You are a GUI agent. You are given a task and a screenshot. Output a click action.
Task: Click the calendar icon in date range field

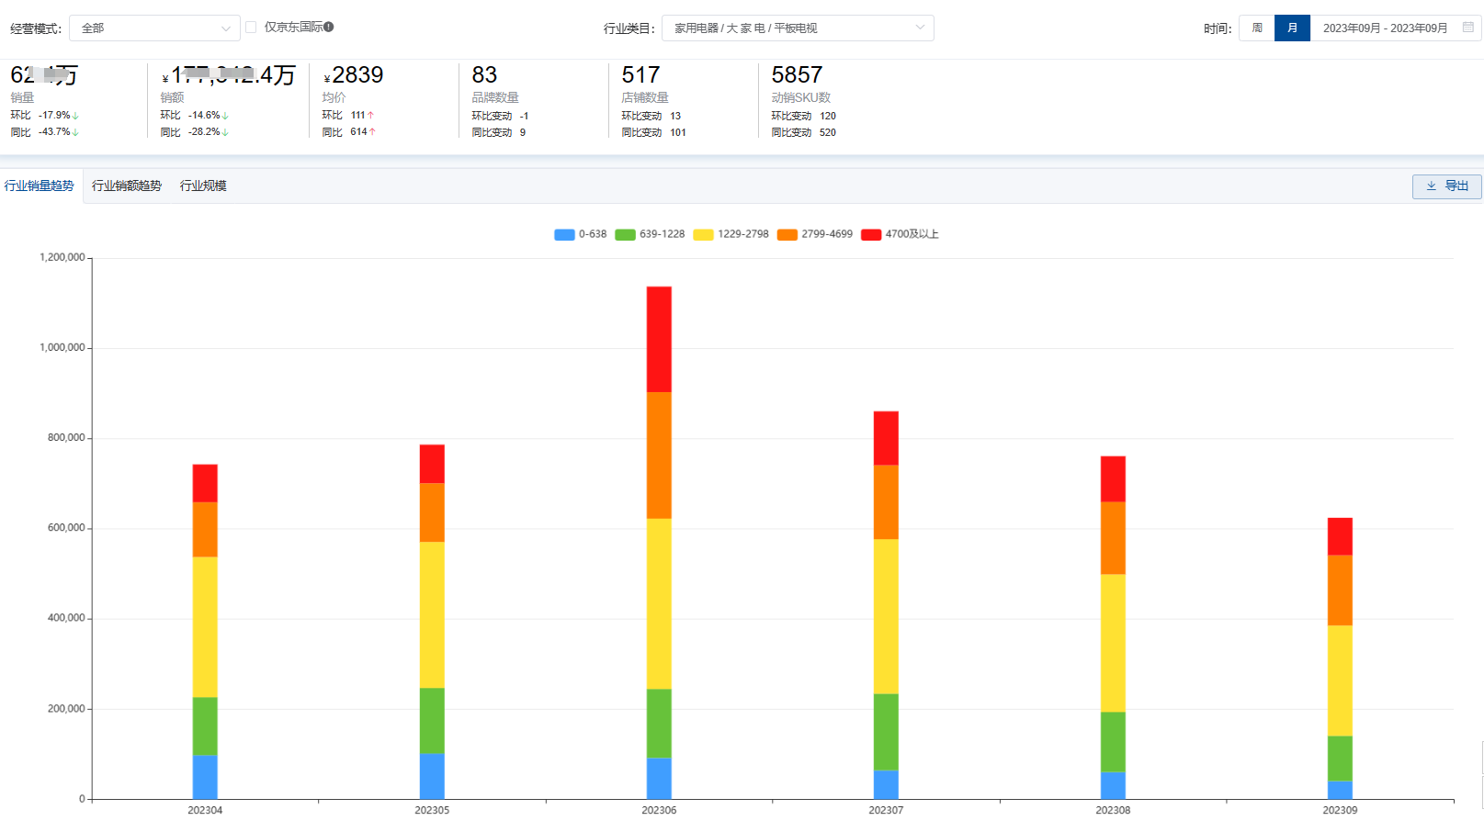pyautogui.click(x=1468, y=28)
